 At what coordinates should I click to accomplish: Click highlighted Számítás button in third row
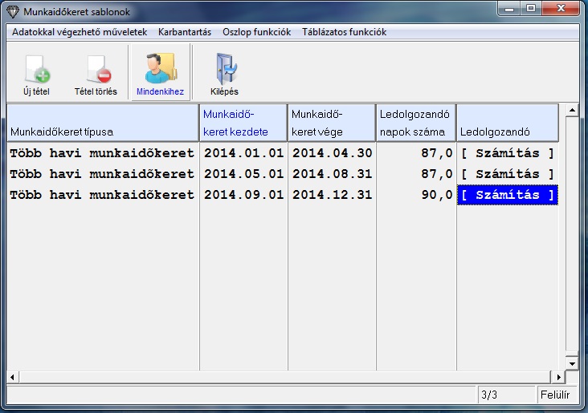pos(507,195)
